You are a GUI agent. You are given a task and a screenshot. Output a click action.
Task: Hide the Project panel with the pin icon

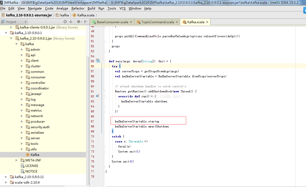pyautogui.click(x=86, y=22)
